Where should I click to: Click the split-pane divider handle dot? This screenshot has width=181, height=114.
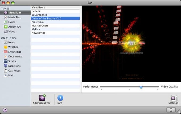81,49
